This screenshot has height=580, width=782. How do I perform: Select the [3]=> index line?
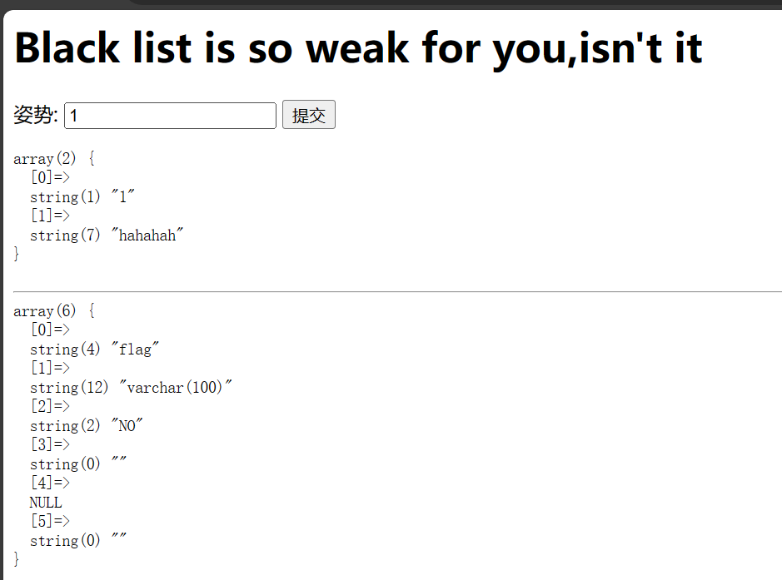[x=50, y=445]
